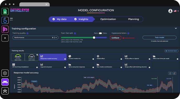The height and width of the screenshot is (99, 180).
Task: Select the purple MMM sidebar icon
Action: tap(5, 82)
